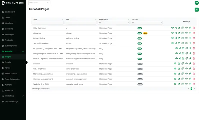Viewport: 200px width, 120px height.
Task: View the Terms Of Services eye icon
Action: click(172, 43)
